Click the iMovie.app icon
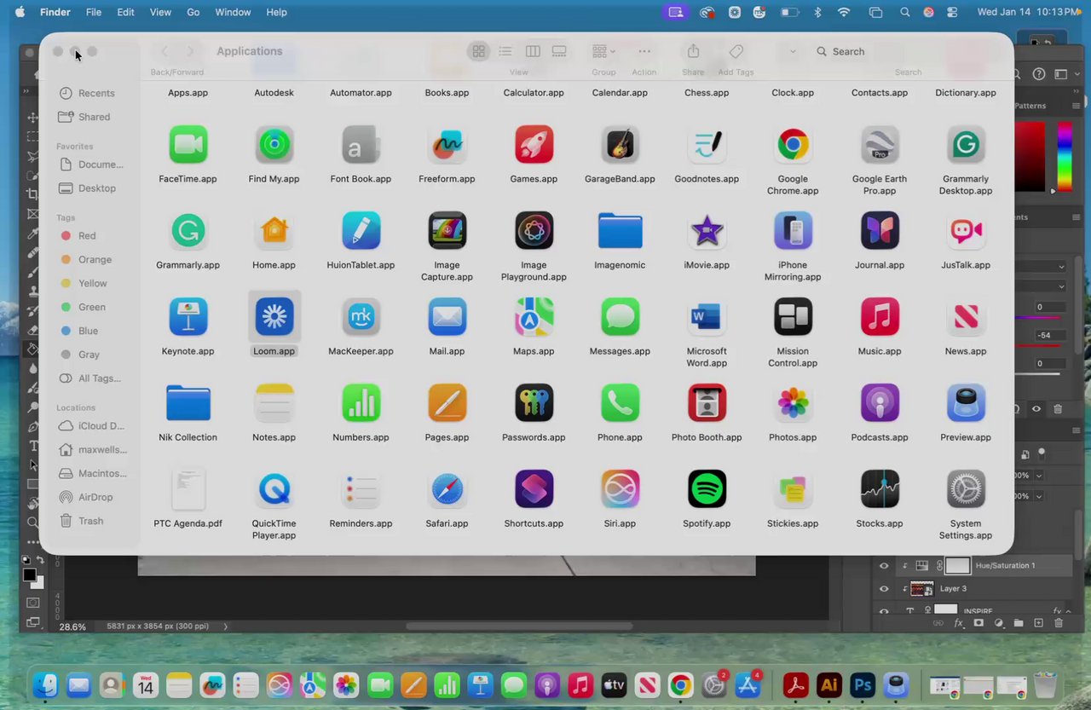The image size is (1091, 710). 707,231
